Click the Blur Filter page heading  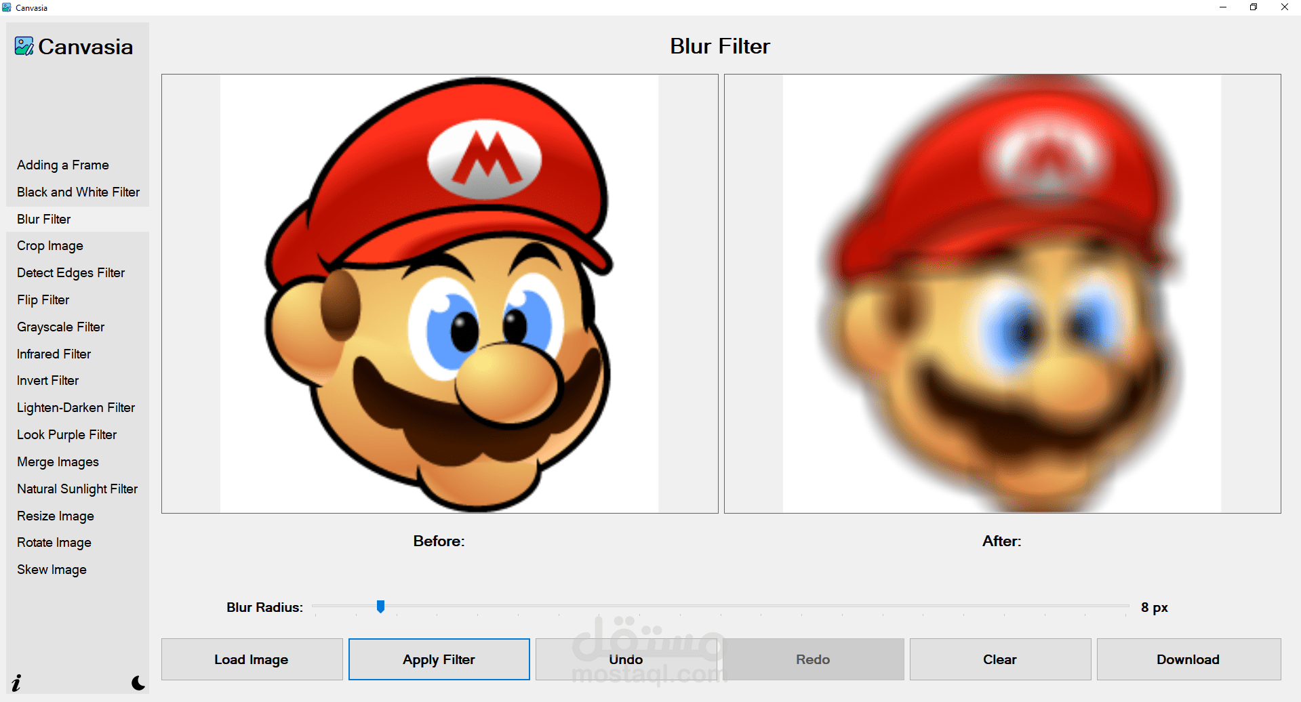(x=720, y=46)
